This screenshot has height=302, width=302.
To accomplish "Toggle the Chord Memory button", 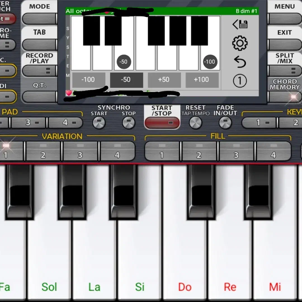I will pos(285,96).
